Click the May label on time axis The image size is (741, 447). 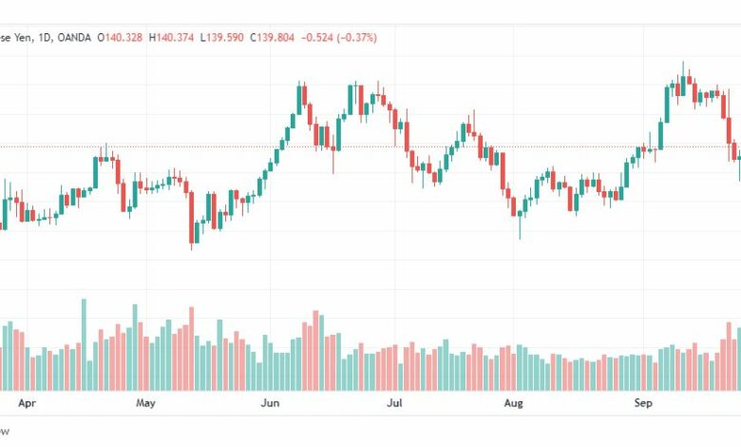(x=145, y=402)
